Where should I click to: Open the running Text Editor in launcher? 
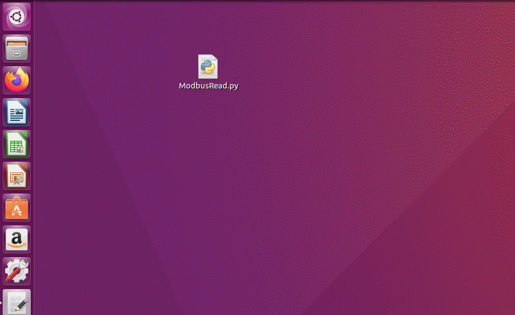(x=17, y=302)
